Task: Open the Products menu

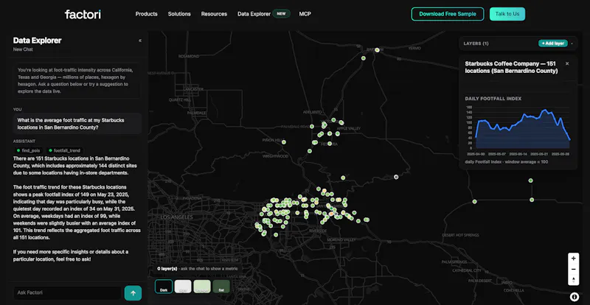Action: click(x=146, y=14)
